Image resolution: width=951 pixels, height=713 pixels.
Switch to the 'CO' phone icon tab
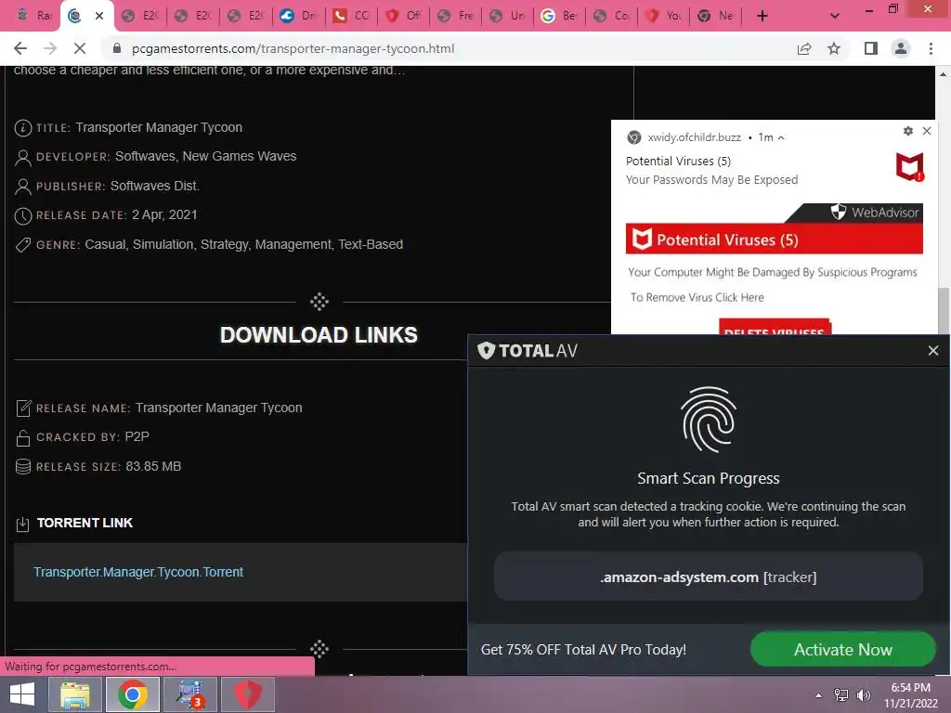tap(351, 16)
